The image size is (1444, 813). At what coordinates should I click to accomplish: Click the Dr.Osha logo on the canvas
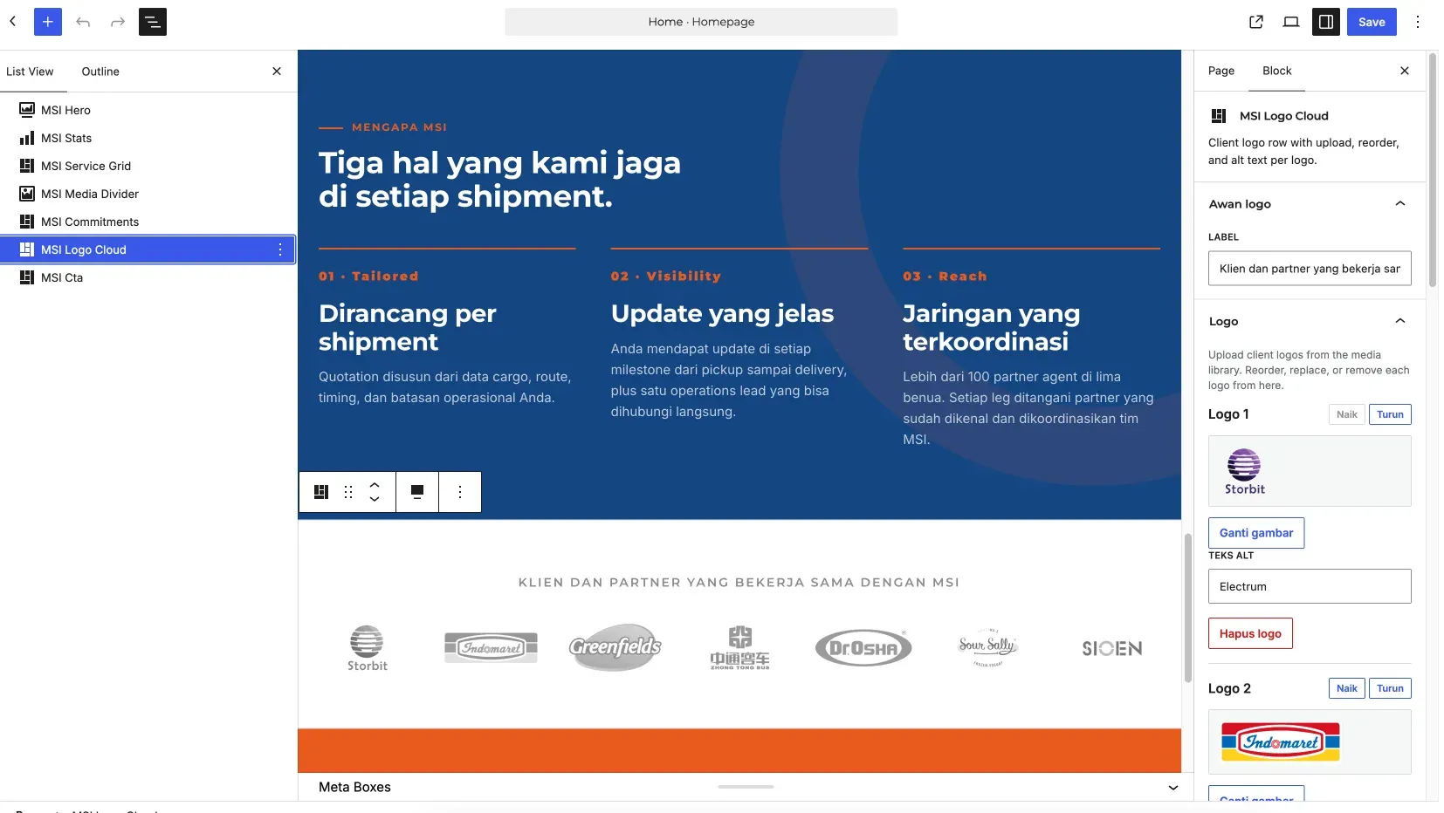(863, 647)
